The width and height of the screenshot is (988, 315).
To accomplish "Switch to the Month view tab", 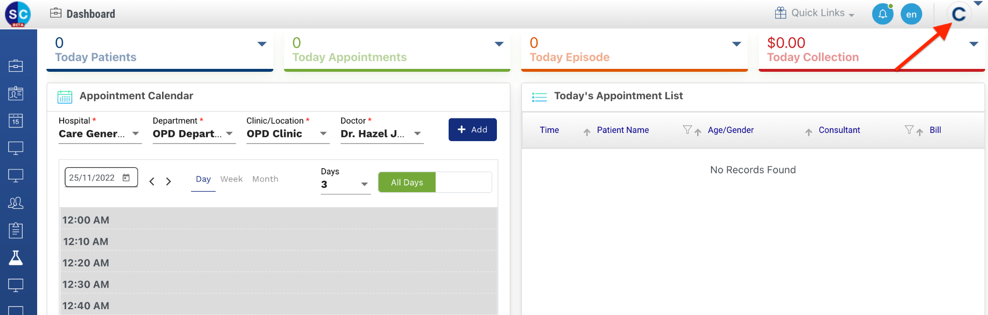I will coord(265,179).
